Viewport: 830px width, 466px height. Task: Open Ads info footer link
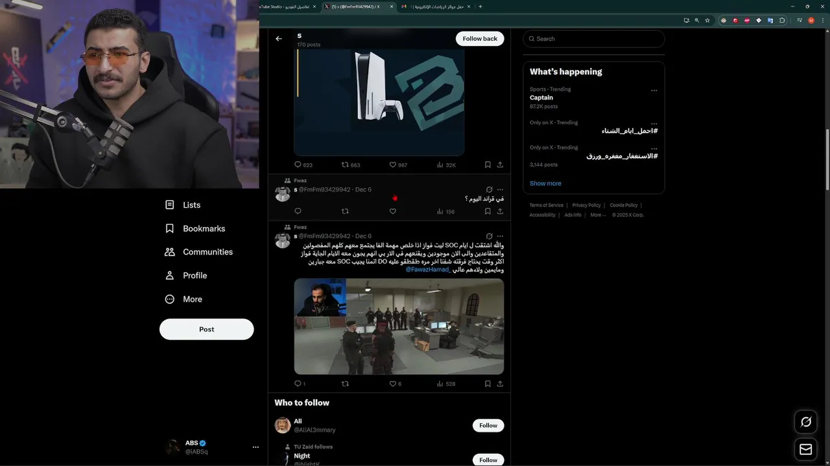click(x=573, y=215)
